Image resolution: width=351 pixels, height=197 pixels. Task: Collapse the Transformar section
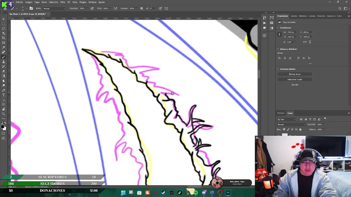click(x=278, y=28)
